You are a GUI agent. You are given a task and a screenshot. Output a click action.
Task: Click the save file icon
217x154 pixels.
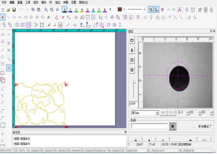pyautogui.click(x=14, y=10)
